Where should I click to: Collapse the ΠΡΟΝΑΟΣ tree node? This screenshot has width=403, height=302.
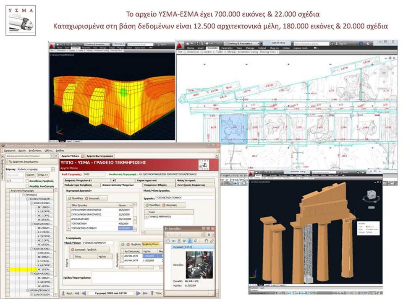click(x=24, y=195)
